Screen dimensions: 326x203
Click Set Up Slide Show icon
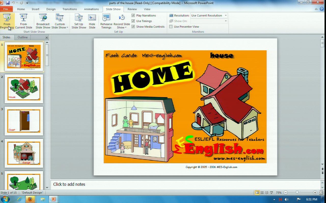79,21
